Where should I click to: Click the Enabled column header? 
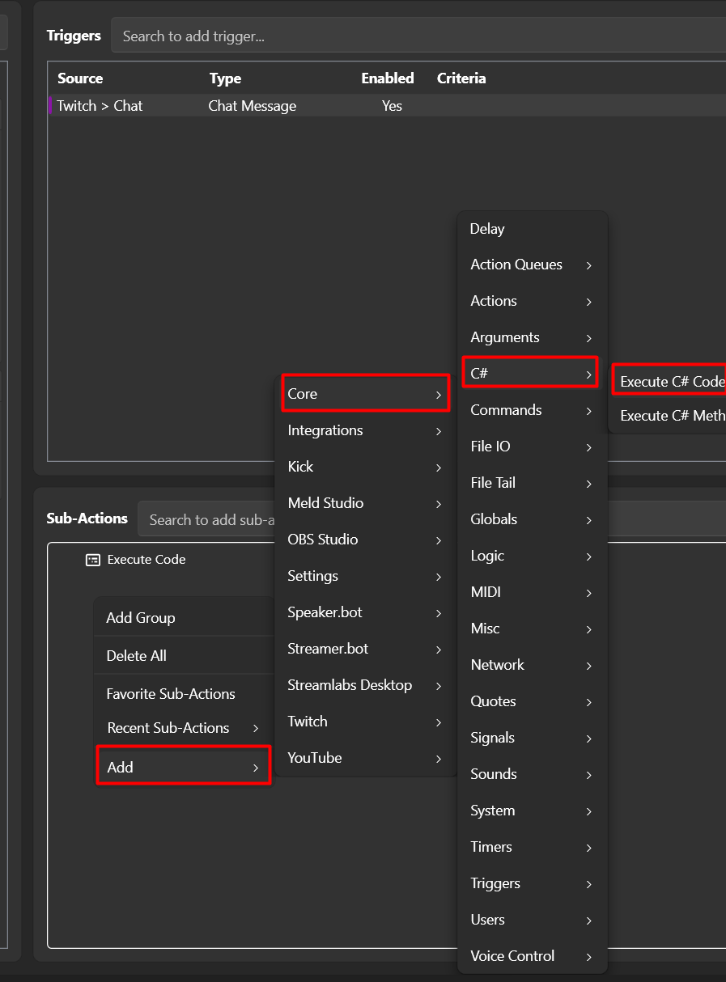pyautogui.click(x=388, y=78)
